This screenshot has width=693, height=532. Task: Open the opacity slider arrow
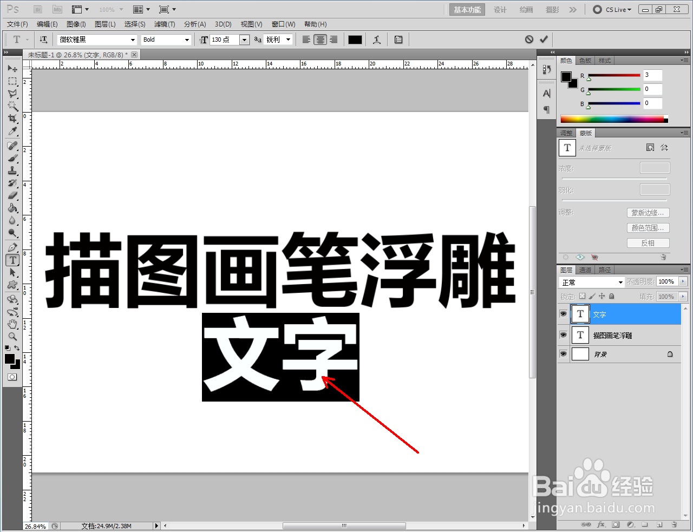click(x=683, y=281)
